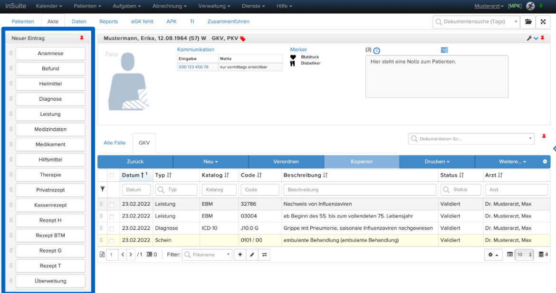Viewport: 556px width, 293px height.
Task: Tick checkbox for the Schein row
Action: coord(112,241)
